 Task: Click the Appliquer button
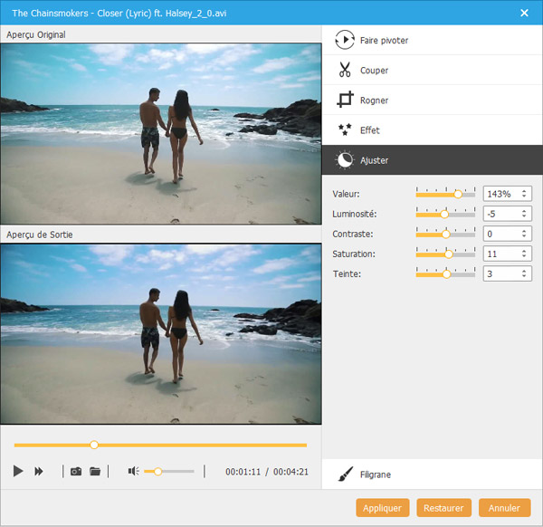coord(383,508)
